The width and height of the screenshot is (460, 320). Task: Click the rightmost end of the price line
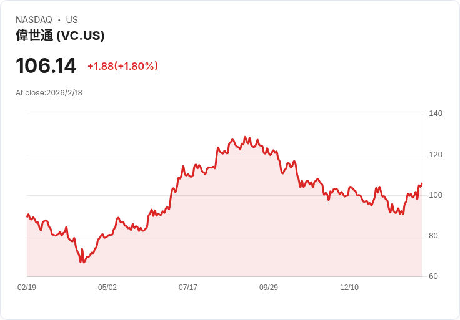pyautogui.click(x=422, y=183)
